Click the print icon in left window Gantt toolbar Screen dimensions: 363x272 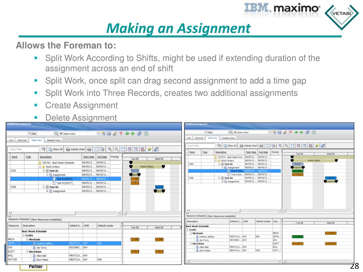click(89, 149)
